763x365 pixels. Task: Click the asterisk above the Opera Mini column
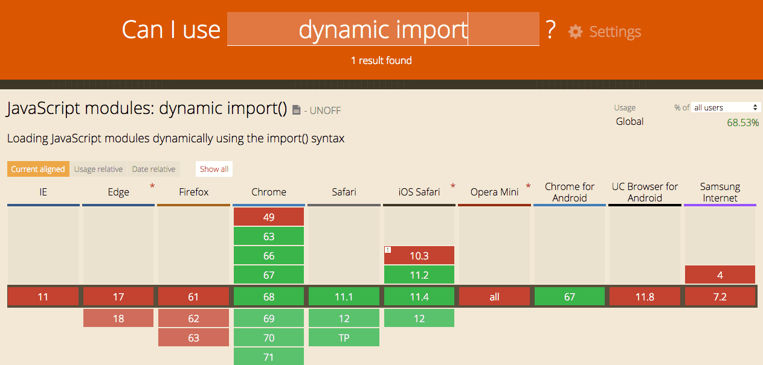click(528, 184)
